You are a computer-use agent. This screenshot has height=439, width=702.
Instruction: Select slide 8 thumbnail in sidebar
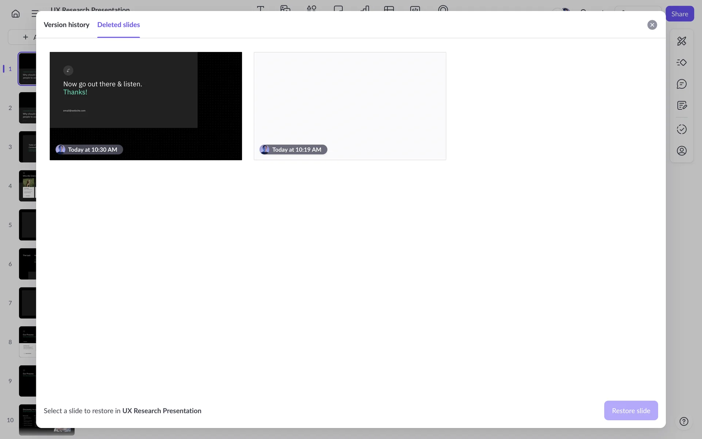[27, 342]
